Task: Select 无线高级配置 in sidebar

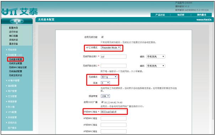Action: click(x=16, y=71)
